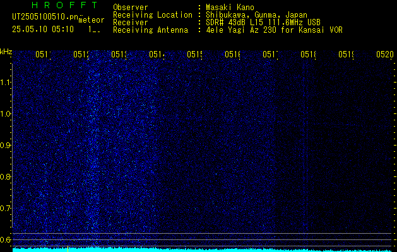The height and width of the screenshot is (252, 397).
Task: Select the filename UT2505100510.pn
Action: [45, 16]
